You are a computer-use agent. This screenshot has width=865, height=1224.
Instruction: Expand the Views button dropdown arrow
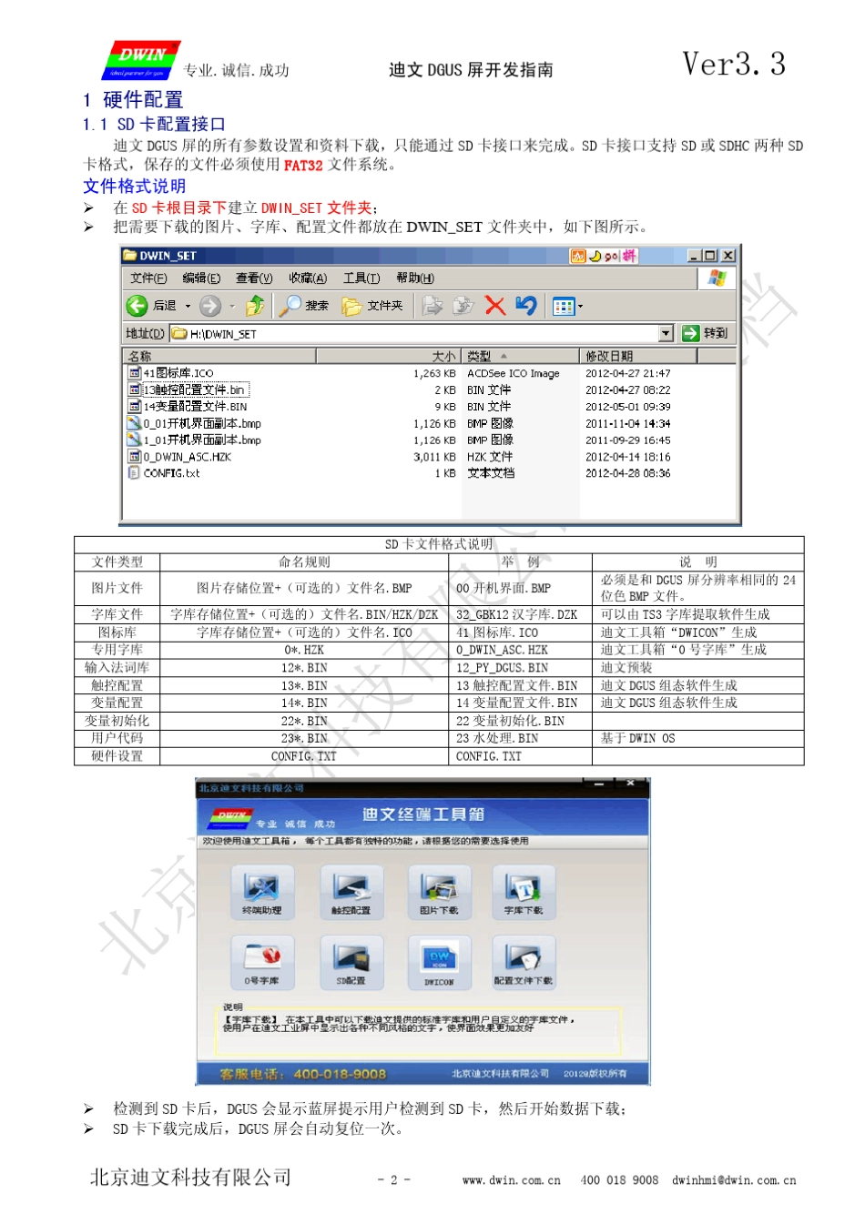click(x=581, y=307)
